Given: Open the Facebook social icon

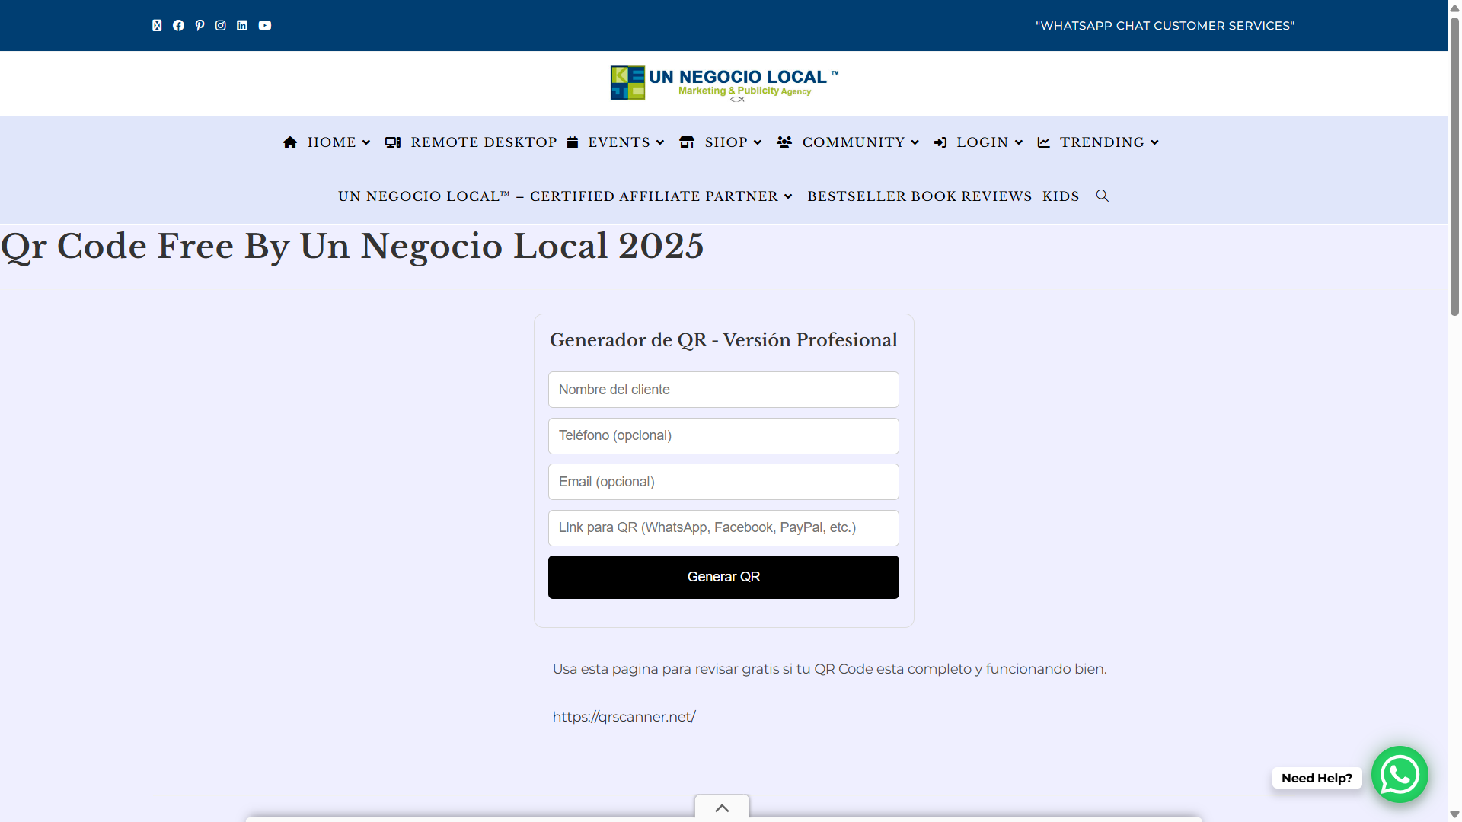Looking at the screenshot, I should pos(178,25).
